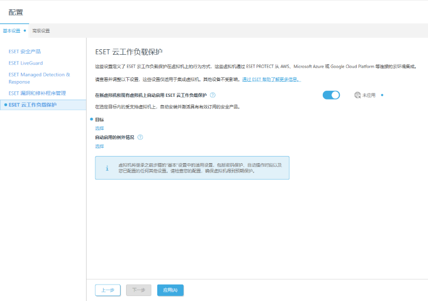The height and width of the screenshot is (301, 428).
Task: Click the 配置 page title
Action: (x=15, y=12)
